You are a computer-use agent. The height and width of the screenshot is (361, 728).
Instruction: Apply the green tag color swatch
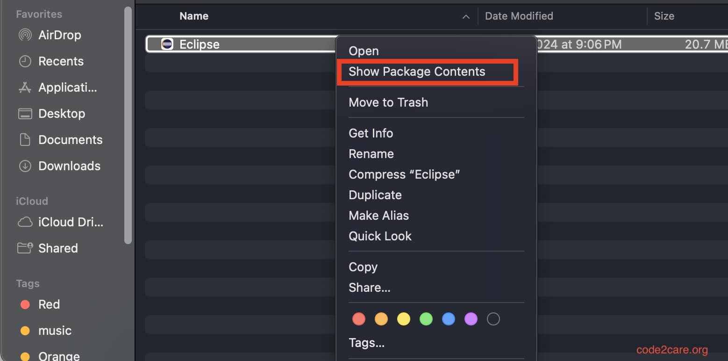click(426, 318)
